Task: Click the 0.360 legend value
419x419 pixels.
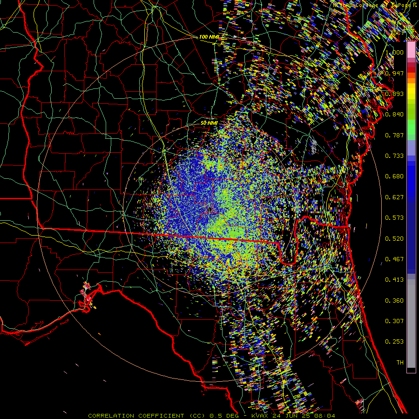Action: [x=394, y=301]
